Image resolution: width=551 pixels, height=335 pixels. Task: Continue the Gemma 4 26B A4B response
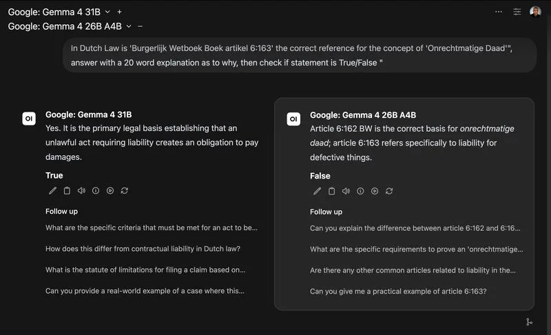click(375, 191)
